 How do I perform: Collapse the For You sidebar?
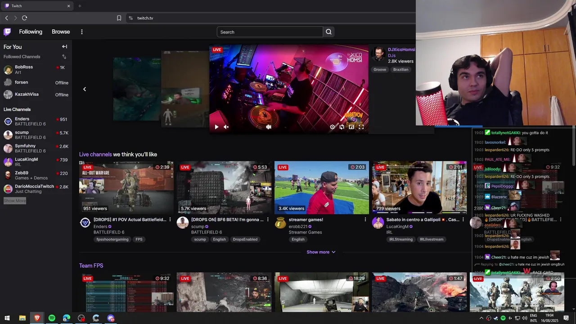tap(64, 47)
